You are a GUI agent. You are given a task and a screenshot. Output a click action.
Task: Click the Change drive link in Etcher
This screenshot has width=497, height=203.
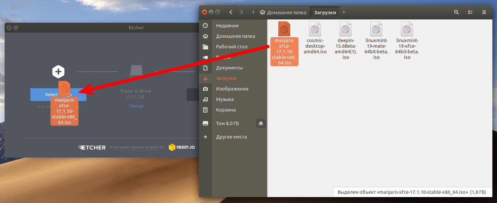pyautogui.click(x=137, y=106)
